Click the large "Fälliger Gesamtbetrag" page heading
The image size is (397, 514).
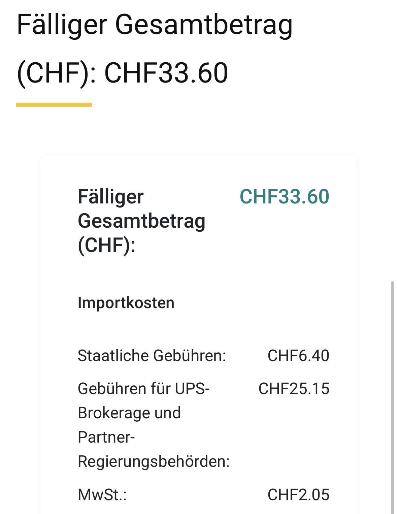click(155, 25)
